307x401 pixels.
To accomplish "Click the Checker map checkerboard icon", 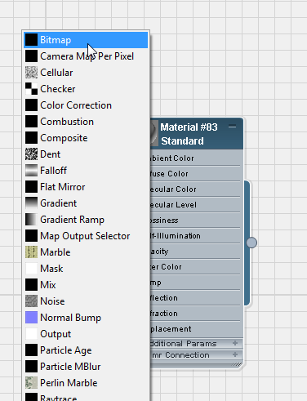I will pyautogui.click(x=31, y=89).
